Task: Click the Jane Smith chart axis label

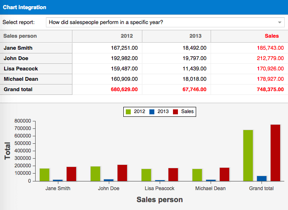Action: [58, 188]
